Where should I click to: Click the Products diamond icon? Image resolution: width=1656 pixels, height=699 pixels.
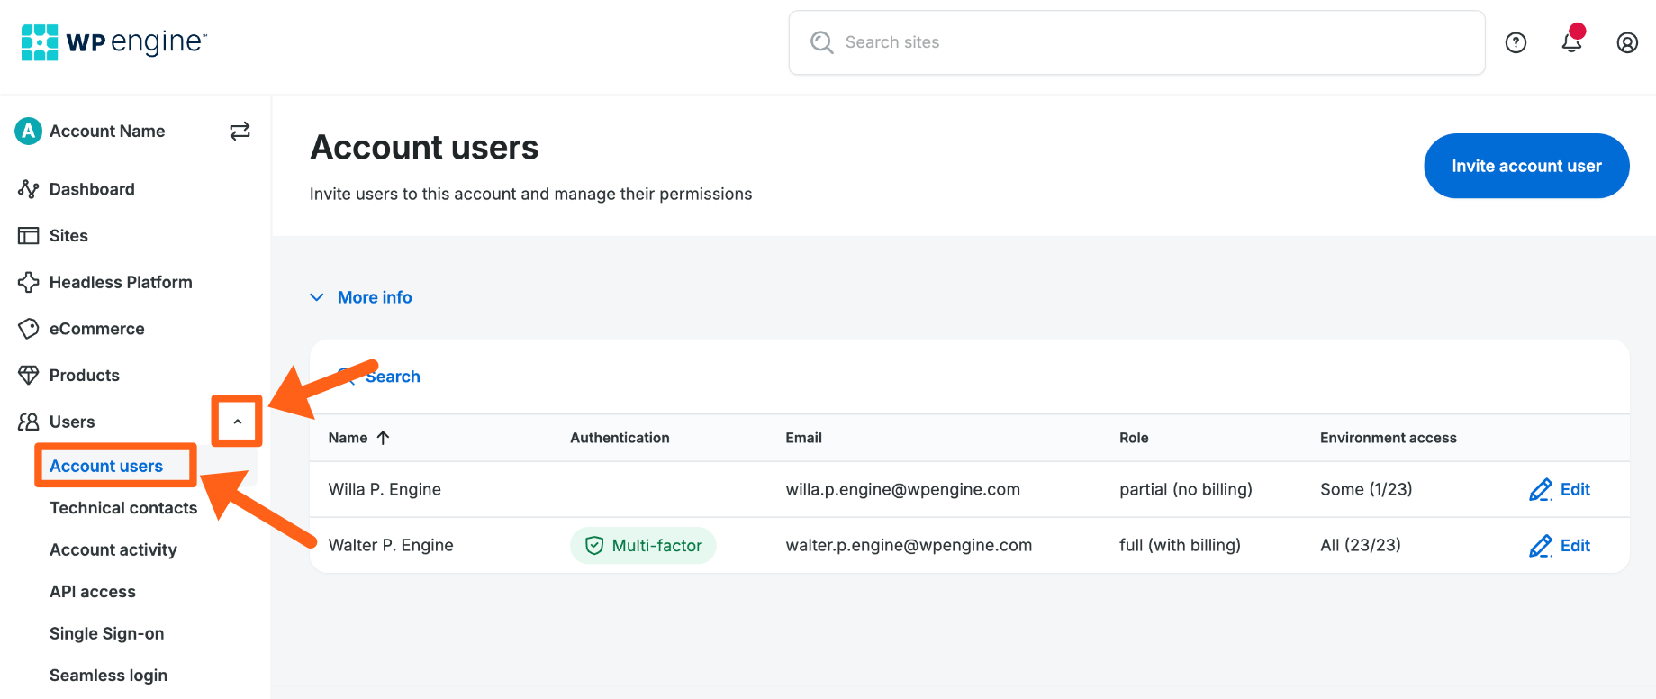click(29, 375)
